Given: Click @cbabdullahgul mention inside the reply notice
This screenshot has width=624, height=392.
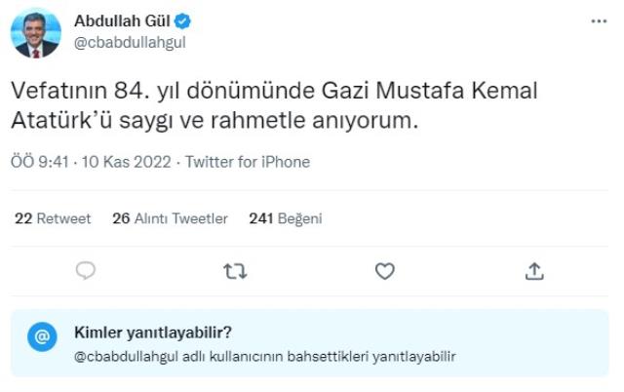Looking at the screenshot, I should [x=126, y=356].
